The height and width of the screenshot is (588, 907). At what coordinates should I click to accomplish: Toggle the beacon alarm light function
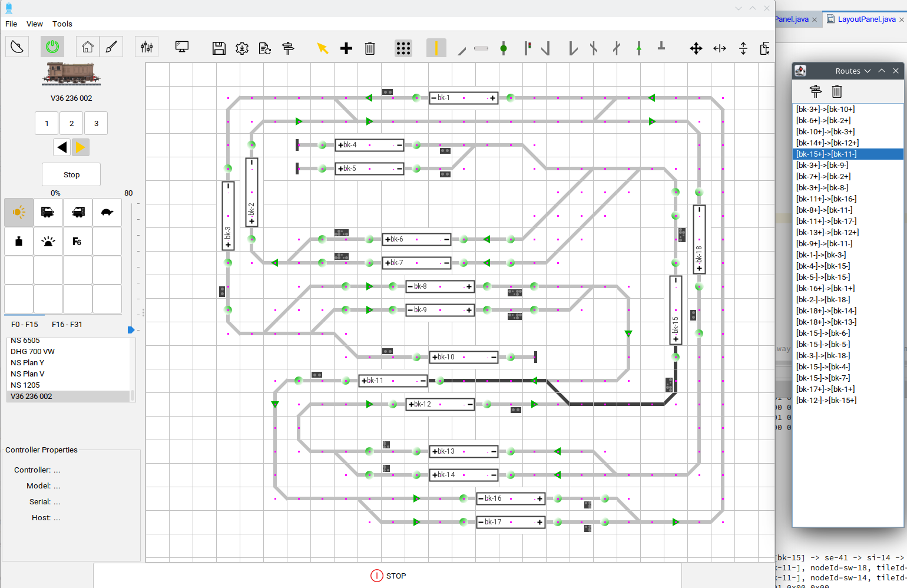[48, 242]
